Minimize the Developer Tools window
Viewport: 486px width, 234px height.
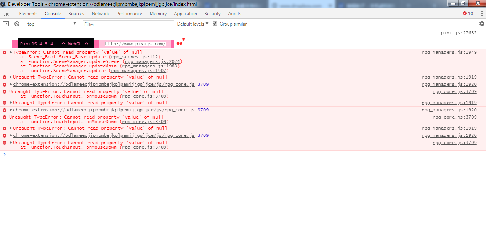pos(453,3)
